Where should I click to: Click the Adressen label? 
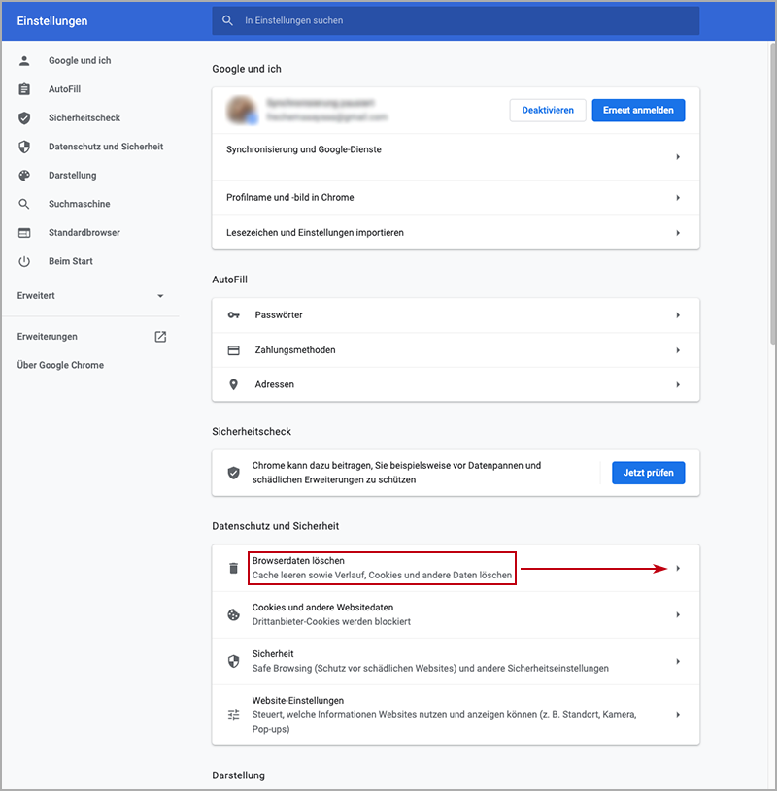pyautogui.click(x=275, y=384)
